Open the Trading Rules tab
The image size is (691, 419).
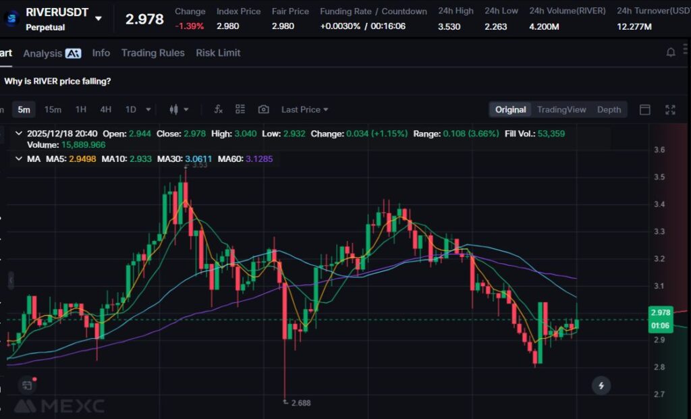(x=153, y=53)
